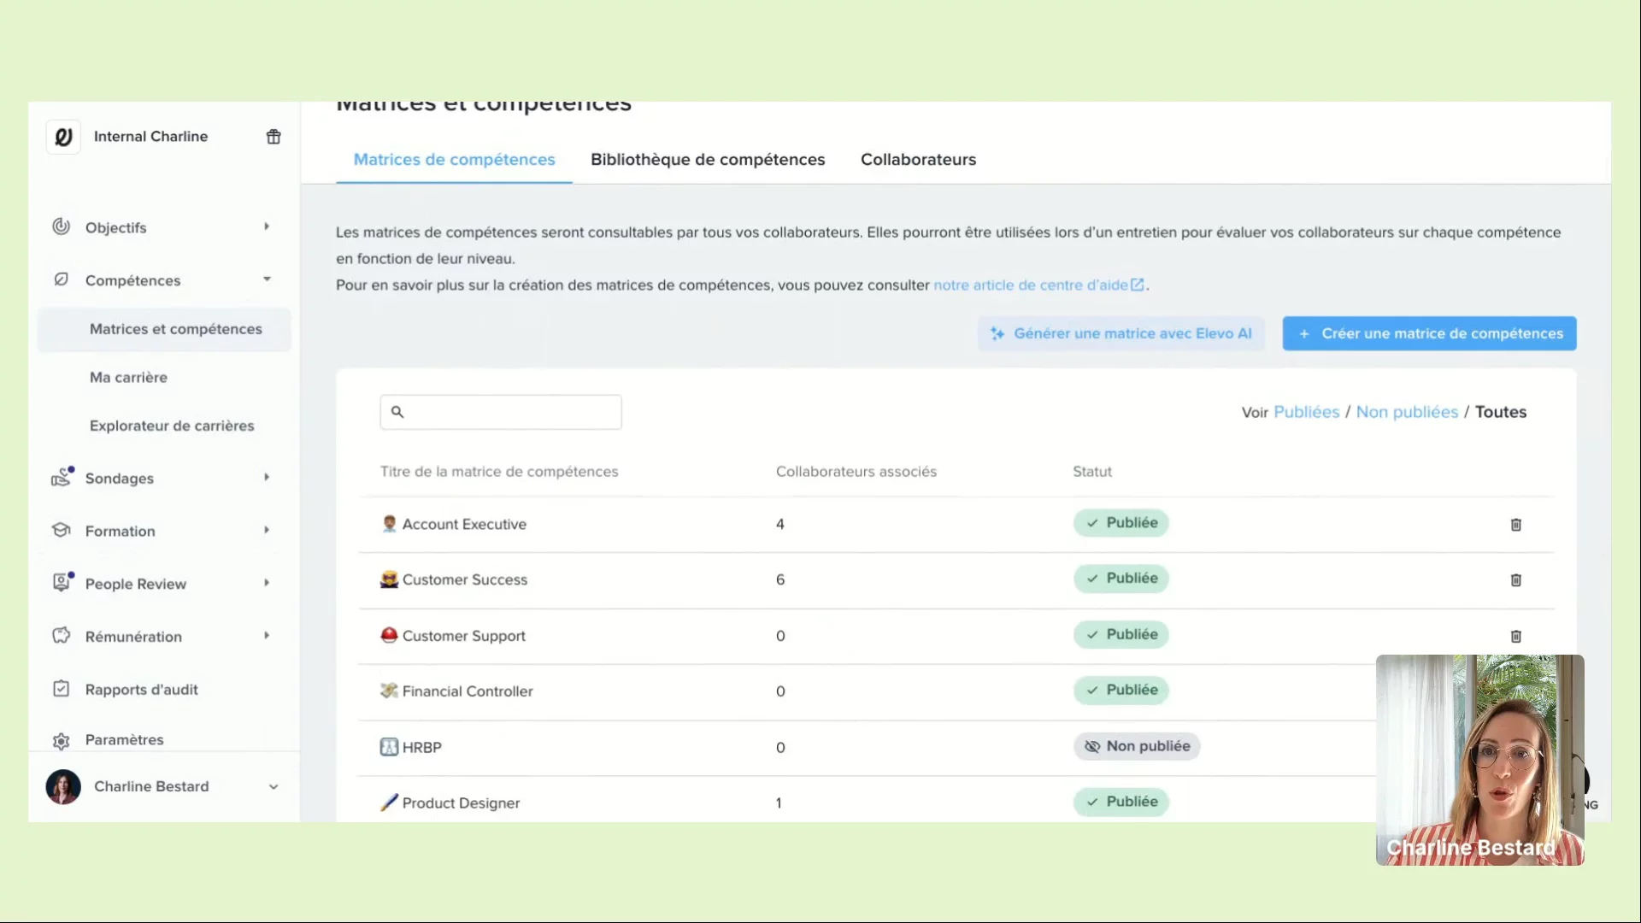Click Créer une matrice de compétences button
1641x923 pixels.
(1429, 333)
